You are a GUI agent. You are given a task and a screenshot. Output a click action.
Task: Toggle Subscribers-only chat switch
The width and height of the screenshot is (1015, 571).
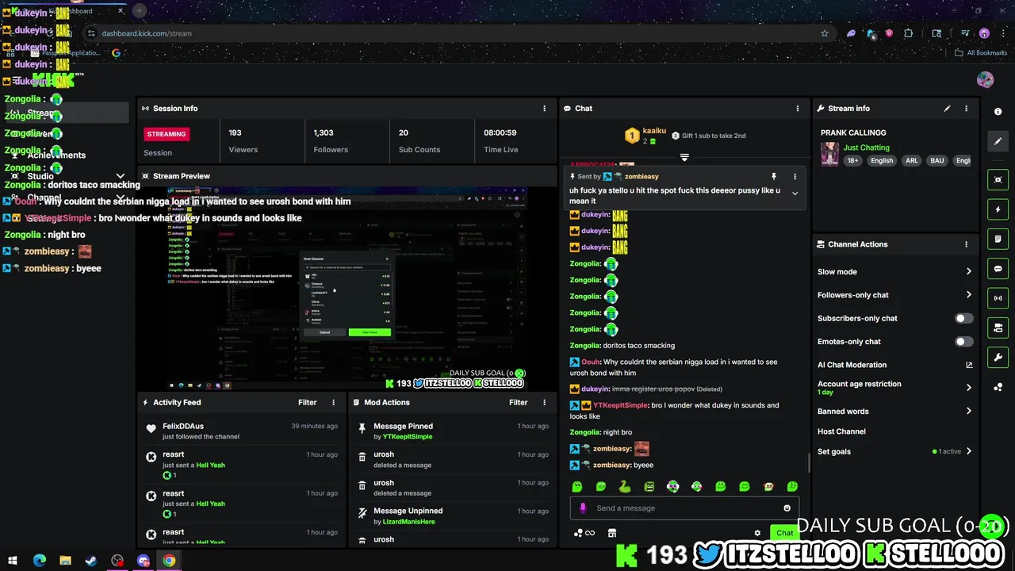(963, 318)
